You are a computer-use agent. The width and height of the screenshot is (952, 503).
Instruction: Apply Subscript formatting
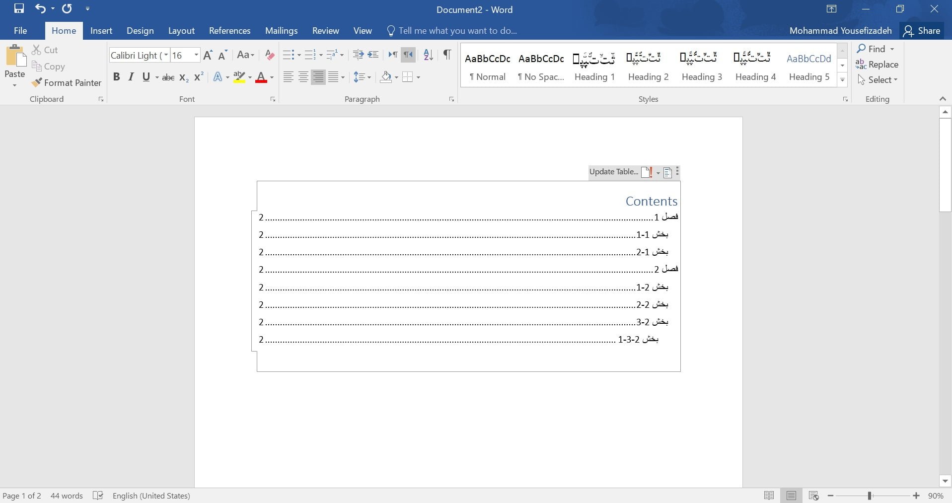[x=184, y=77]
